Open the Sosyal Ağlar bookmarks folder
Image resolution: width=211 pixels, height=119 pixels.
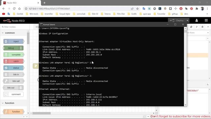63,14
